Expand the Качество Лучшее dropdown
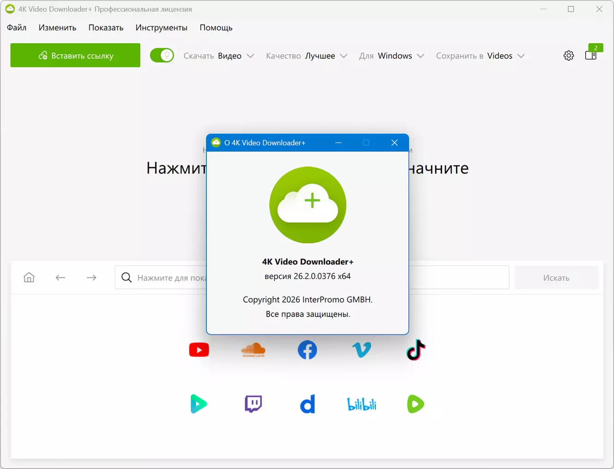This screenshot has width=614, height=469. 306,56
